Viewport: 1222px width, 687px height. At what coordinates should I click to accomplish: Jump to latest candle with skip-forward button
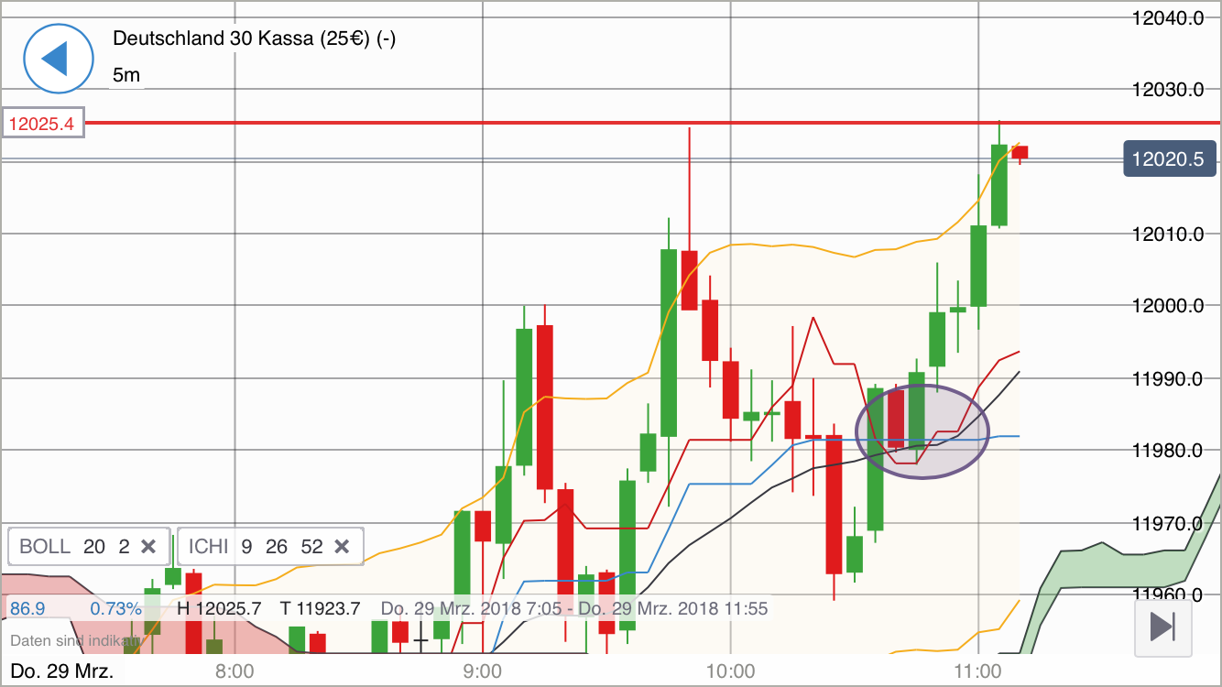1162,627
